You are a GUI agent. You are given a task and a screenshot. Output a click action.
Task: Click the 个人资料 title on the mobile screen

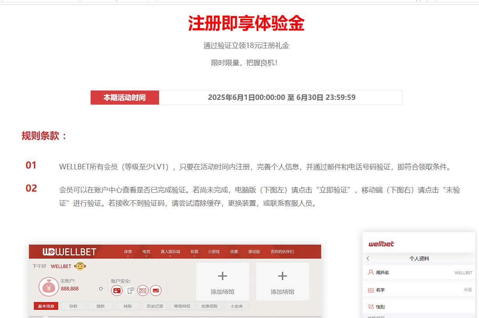point(419,258)
